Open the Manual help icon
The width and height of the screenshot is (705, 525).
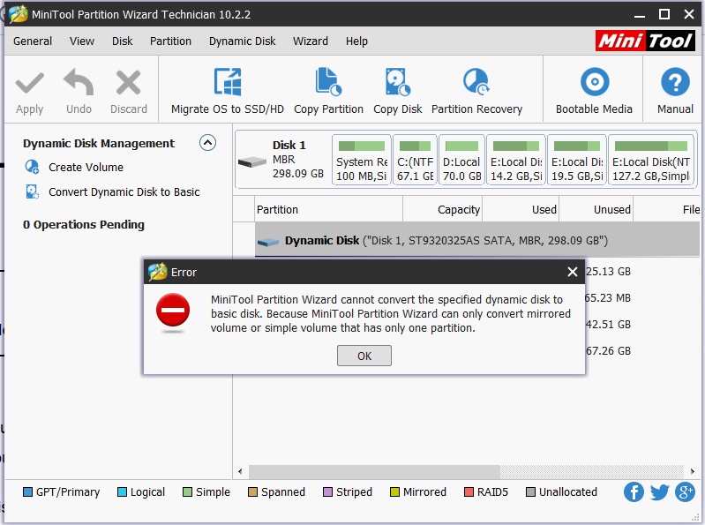tap(675, 82)
